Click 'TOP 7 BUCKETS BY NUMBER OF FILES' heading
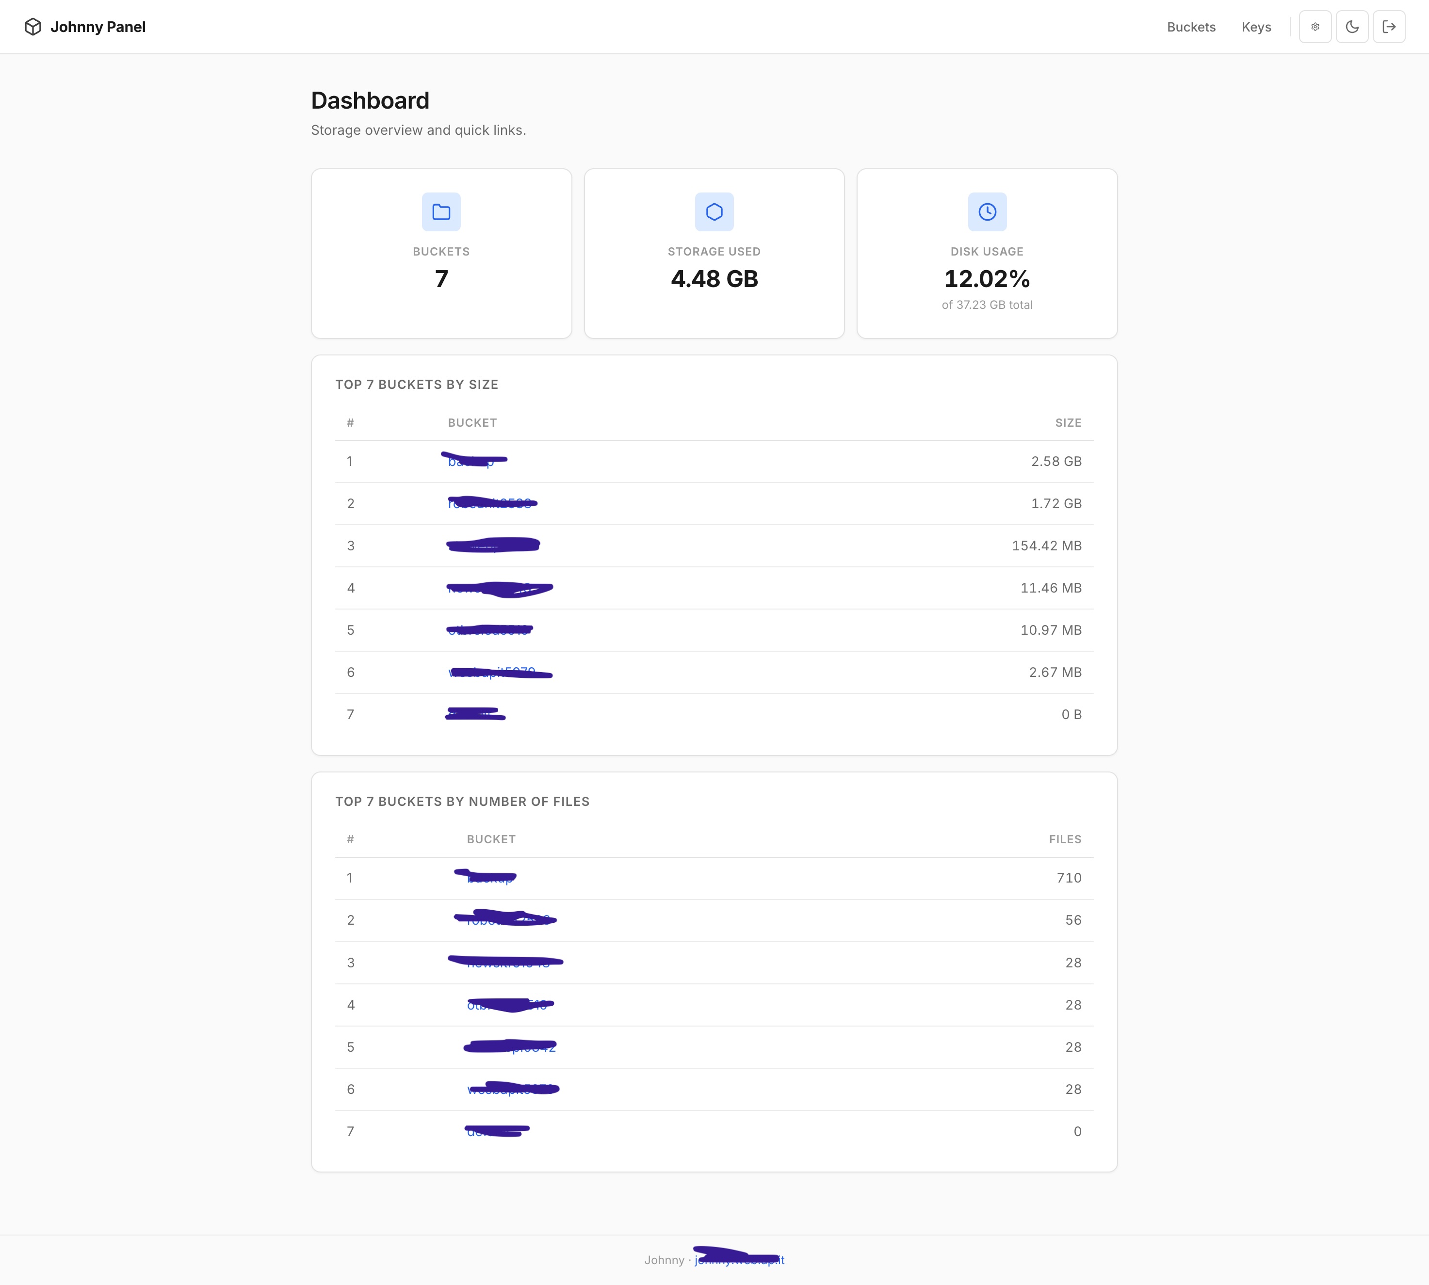Viewport: 1429px width, 1285px height. (462, 802)
